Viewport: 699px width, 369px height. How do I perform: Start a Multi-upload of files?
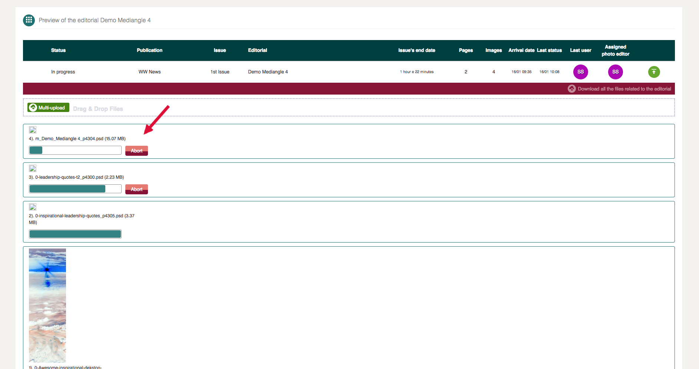point(48,108)
